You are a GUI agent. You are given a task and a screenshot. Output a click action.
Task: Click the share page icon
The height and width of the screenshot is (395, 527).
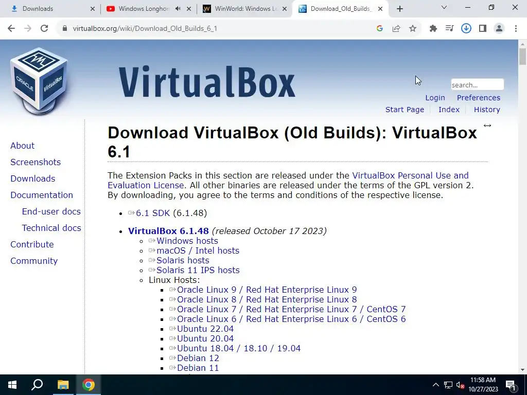(396, 29)
